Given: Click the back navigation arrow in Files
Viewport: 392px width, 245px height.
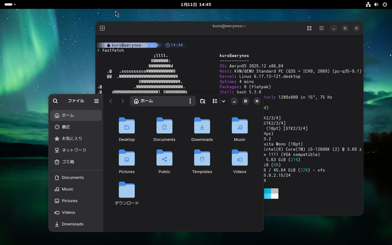Looking at the screenshot, I should point(111,101).
